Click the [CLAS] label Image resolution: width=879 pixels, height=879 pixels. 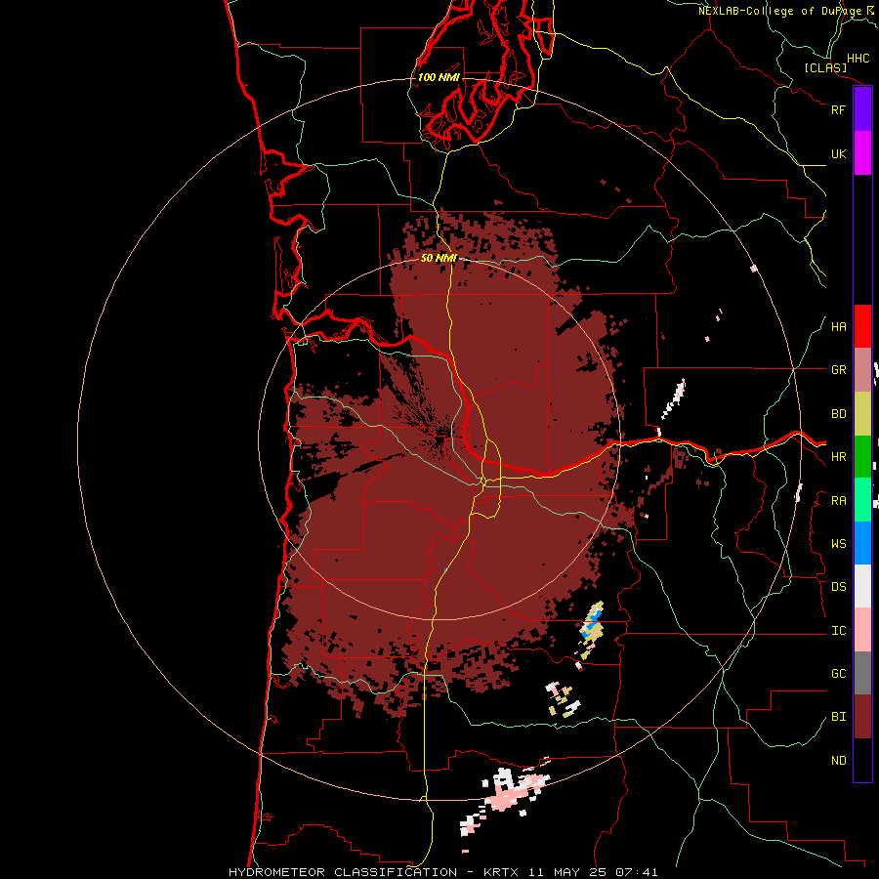point(825,68)
